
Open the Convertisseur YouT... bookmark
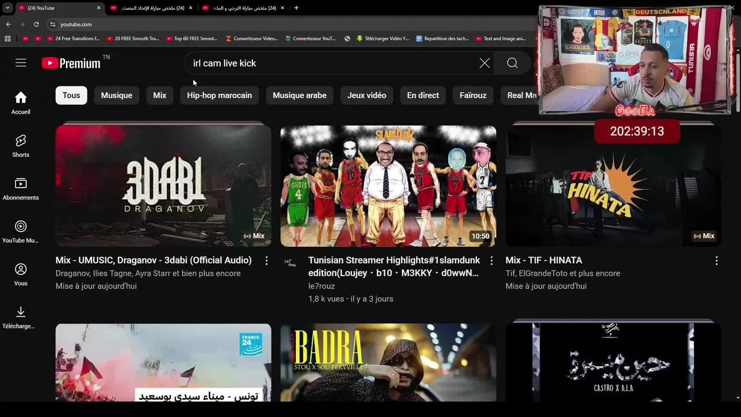coord(310,39)
